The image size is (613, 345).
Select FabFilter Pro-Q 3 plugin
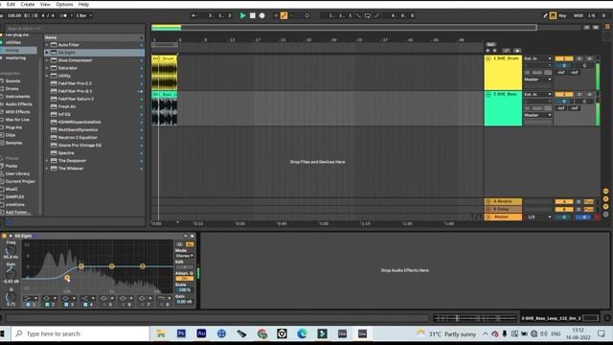(x=75, y=91)
